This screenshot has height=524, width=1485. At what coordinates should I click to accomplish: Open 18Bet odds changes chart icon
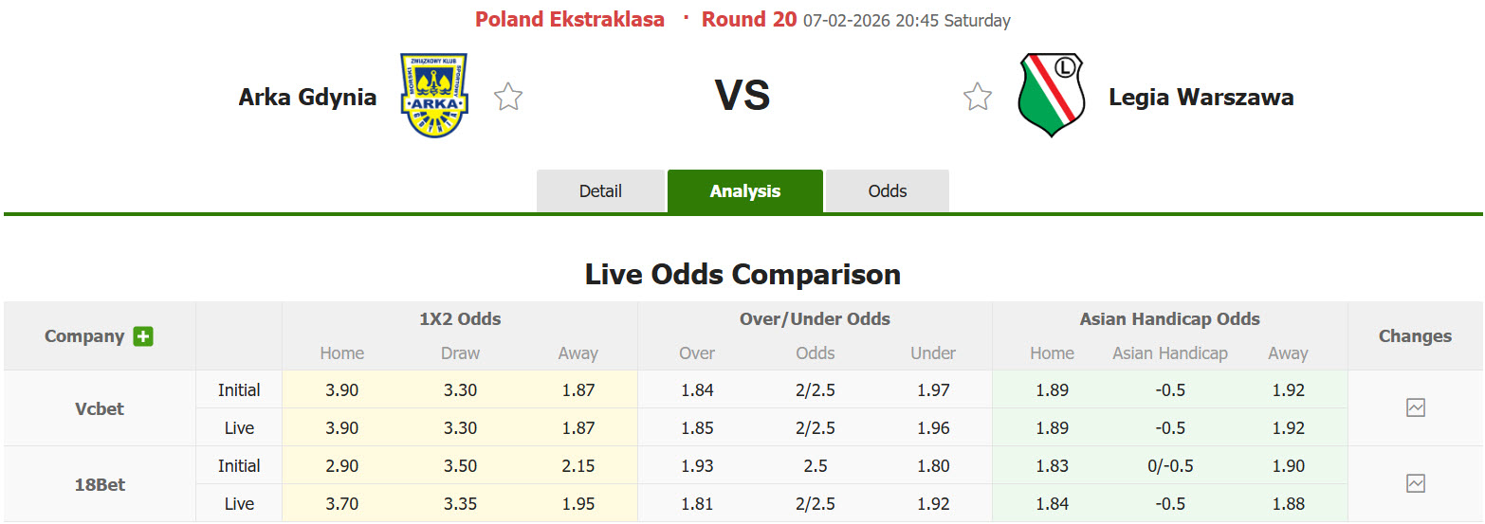(1415, 484)
